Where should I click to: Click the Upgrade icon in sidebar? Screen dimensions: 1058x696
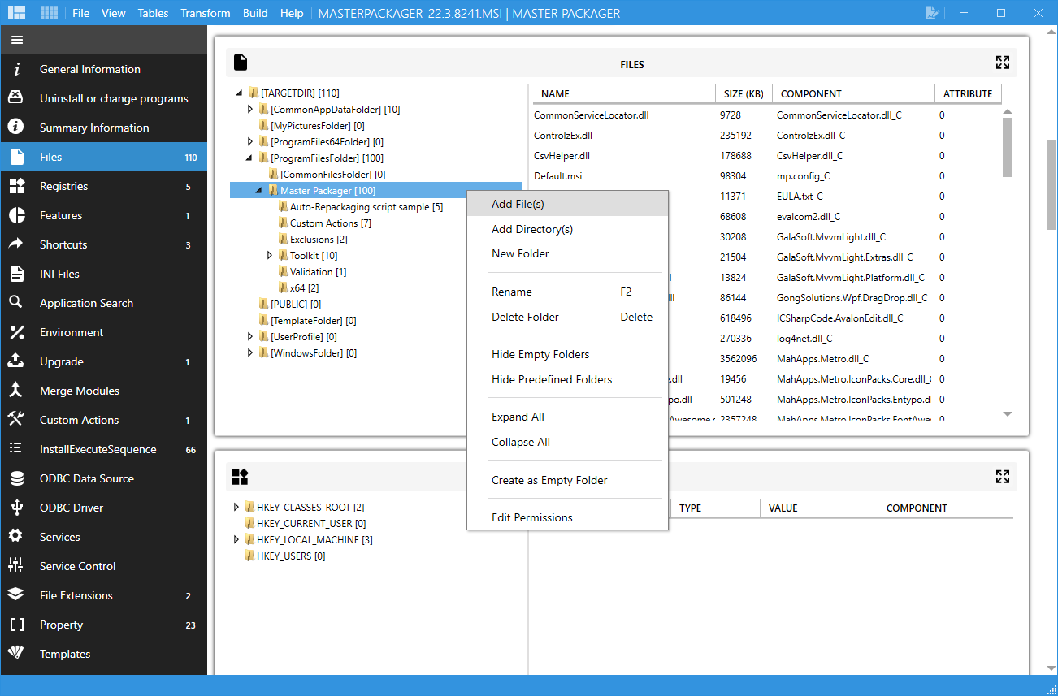click(16, 361)
